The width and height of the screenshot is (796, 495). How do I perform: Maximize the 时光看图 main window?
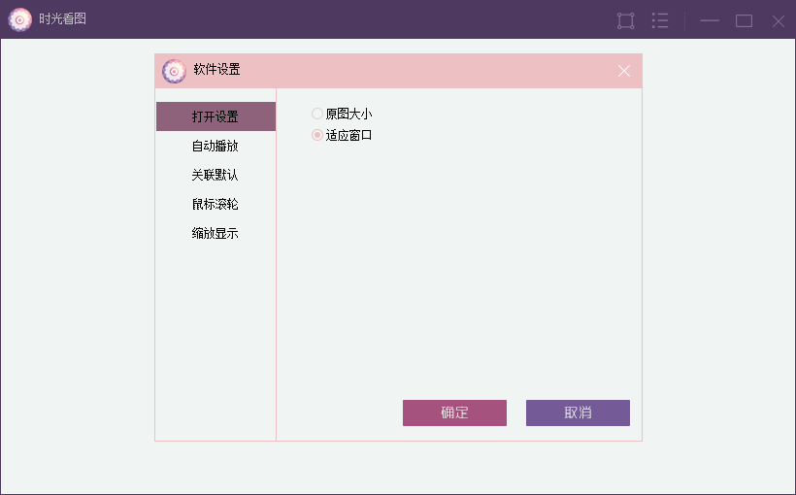pyautogui.click(x=744, y=20)
